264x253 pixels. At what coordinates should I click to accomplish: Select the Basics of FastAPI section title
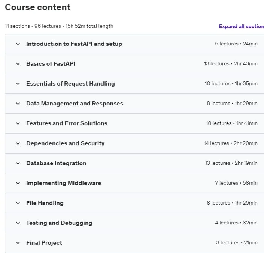point(51,64)
